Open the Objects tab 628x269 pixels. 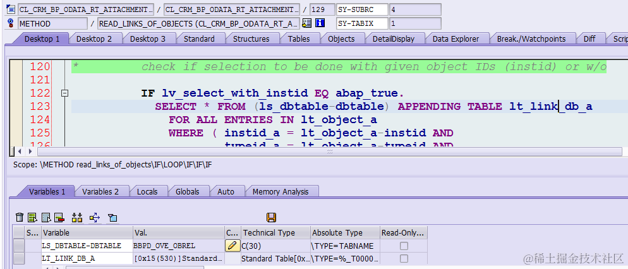(x=341, y=39)
